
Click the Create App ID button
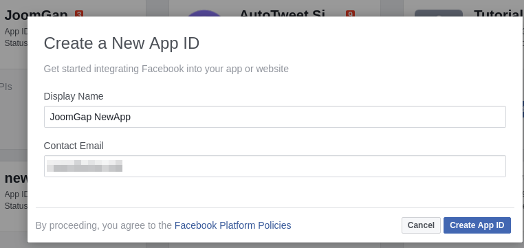point(477,225)
